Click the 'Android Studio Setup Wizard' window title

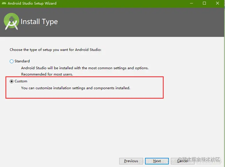(32, 3)
